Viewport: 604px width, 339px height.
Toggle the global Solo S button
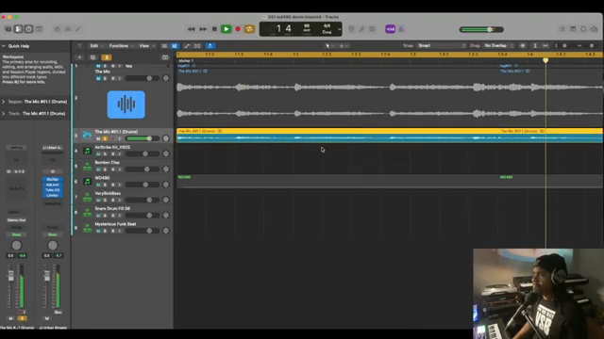(107, 57)
